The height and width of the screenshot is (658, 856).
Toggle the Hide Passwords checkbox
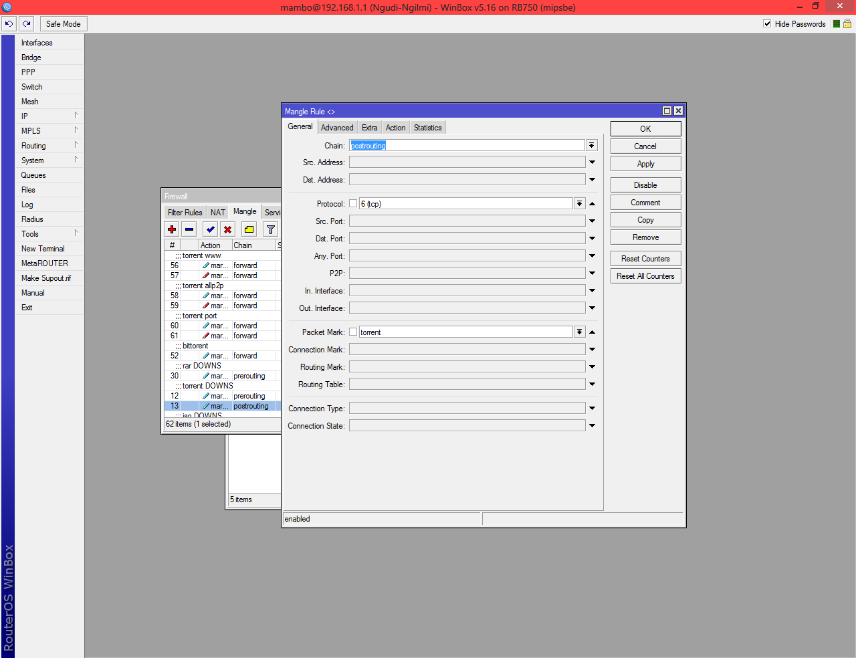tap(767, 23)
